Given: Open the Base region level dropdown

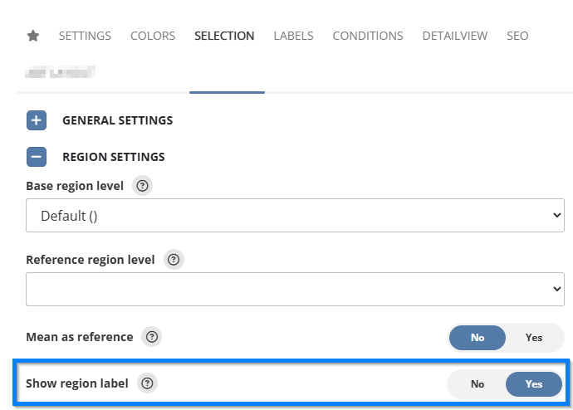Looking at the screenshot, I should [295, 216].
